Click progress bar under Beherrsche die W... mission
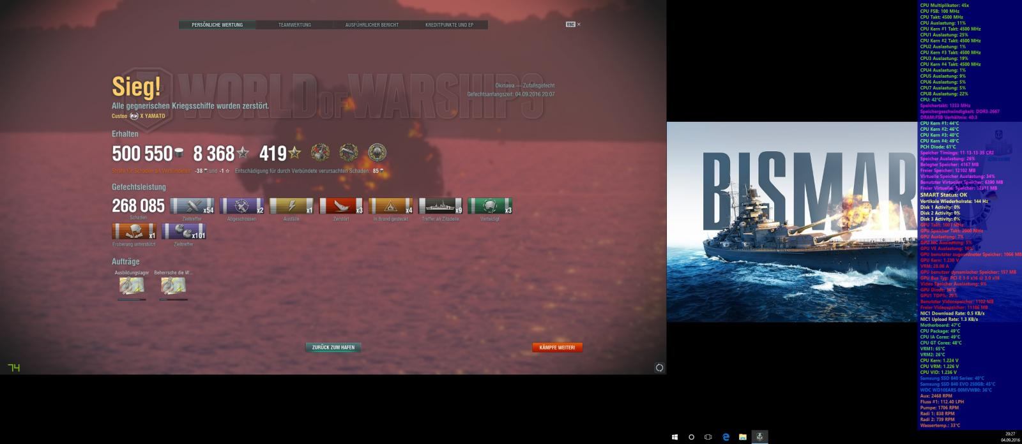1022x444 pixels. click(173, 299)
